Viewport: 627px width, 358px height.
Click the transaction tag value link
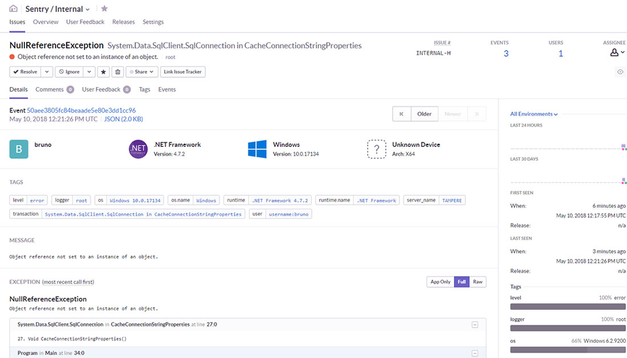point(143,214)
